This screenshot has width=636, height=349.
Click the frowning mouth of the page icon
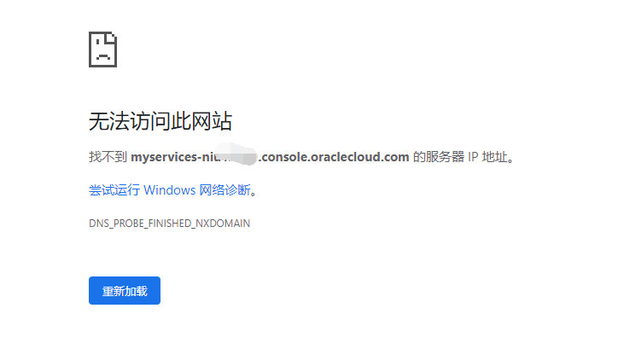tap(103, 56)
